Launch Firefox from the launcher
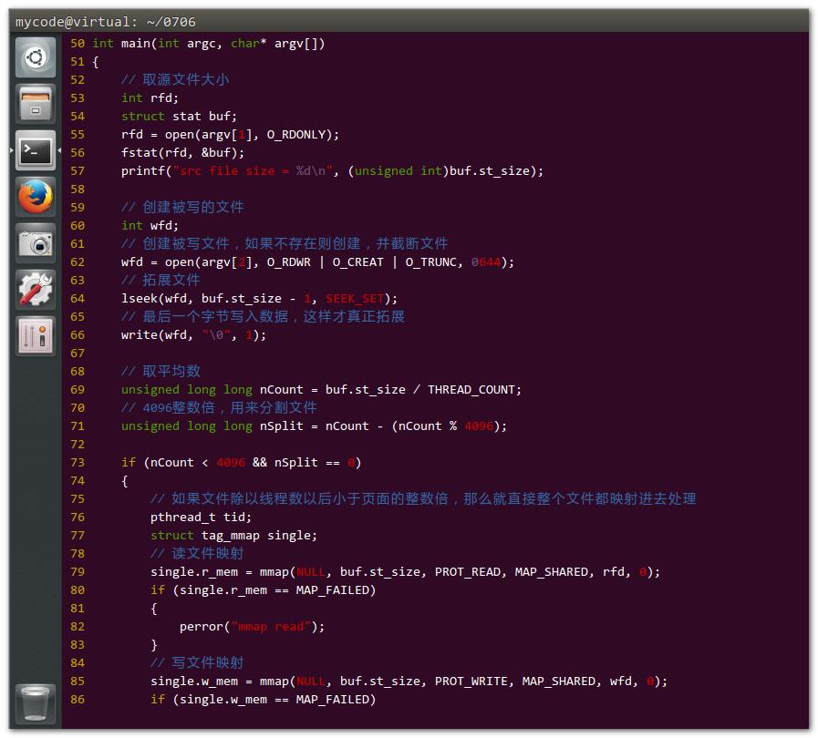Screen dimensions: 818x738 (35, 196)
